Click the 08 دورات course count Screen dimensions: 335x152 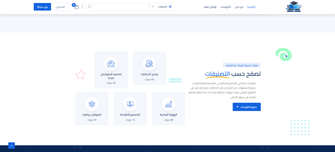tap(169, 120)
